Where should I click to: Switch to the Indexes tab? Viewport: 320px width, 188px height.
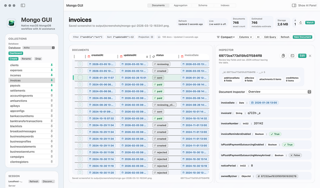click(225, 5)
